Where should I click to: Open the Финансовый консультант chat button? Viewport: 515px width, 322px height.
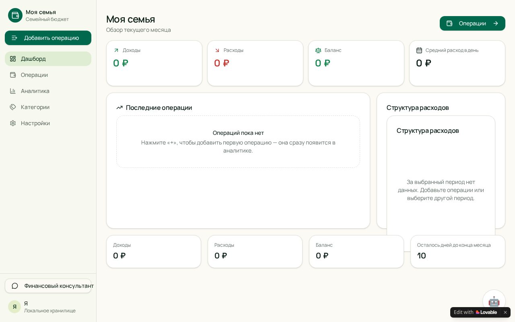(x=48, y=286)
